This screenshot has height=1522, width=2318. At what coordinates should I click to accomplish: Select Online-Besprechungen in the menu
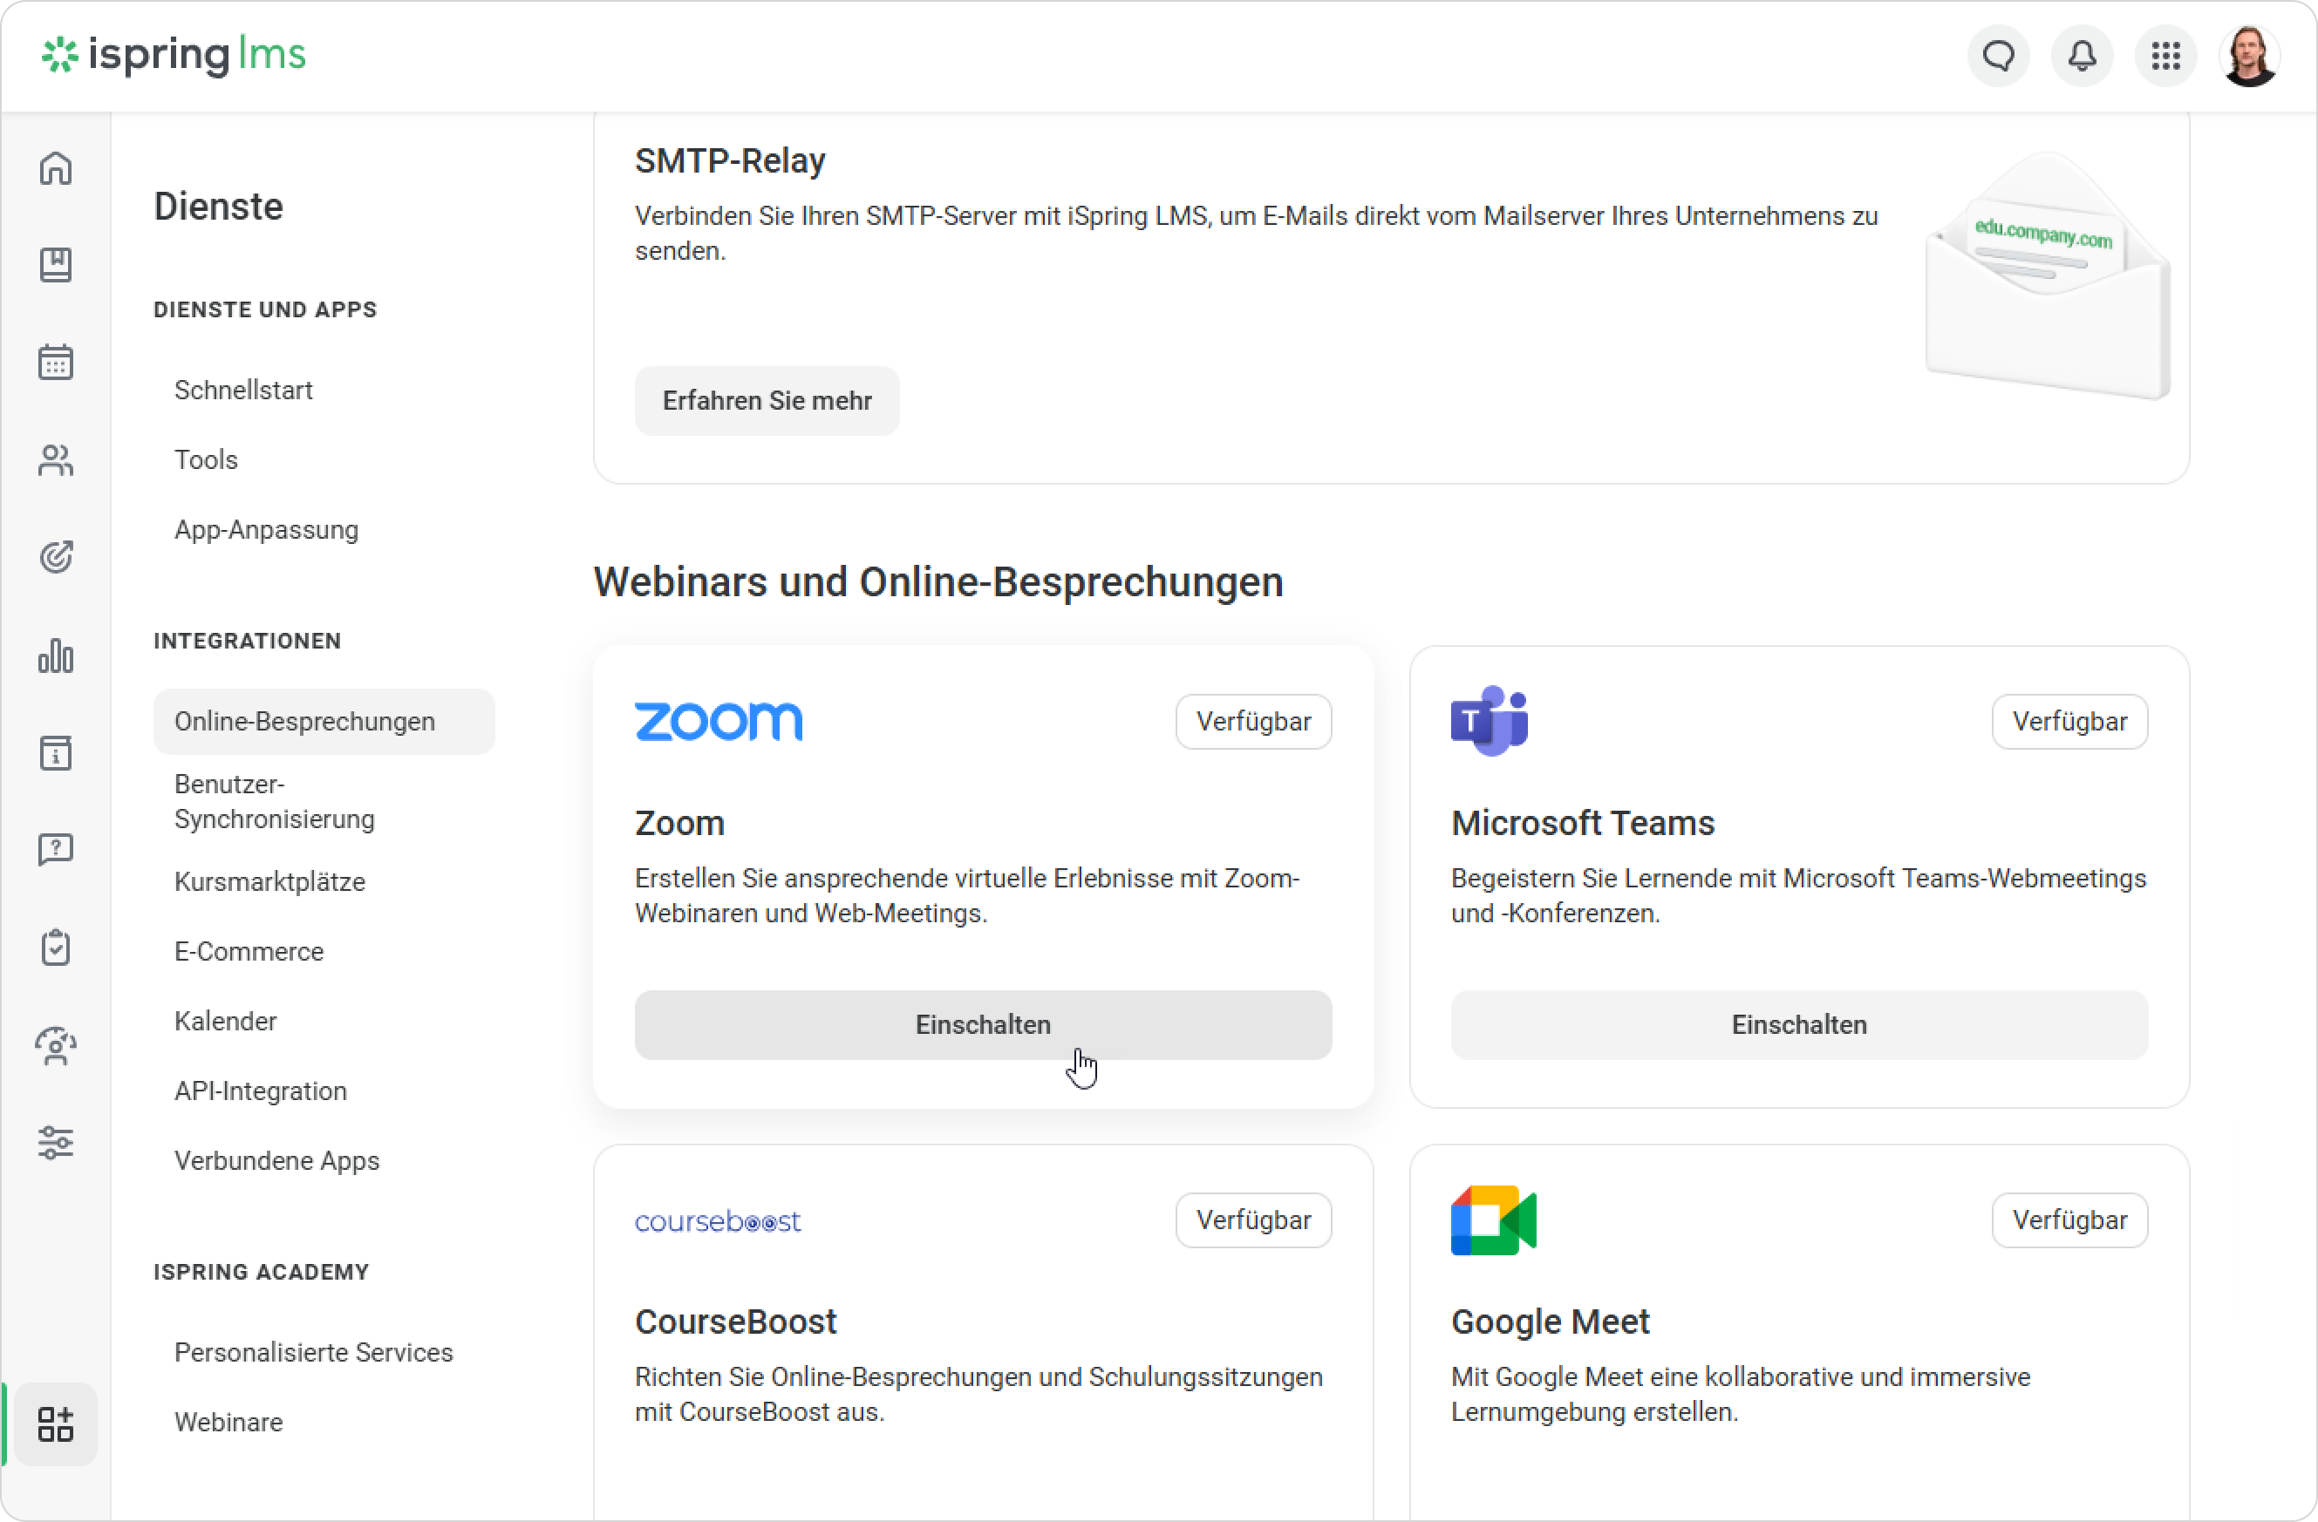[324, 722]
